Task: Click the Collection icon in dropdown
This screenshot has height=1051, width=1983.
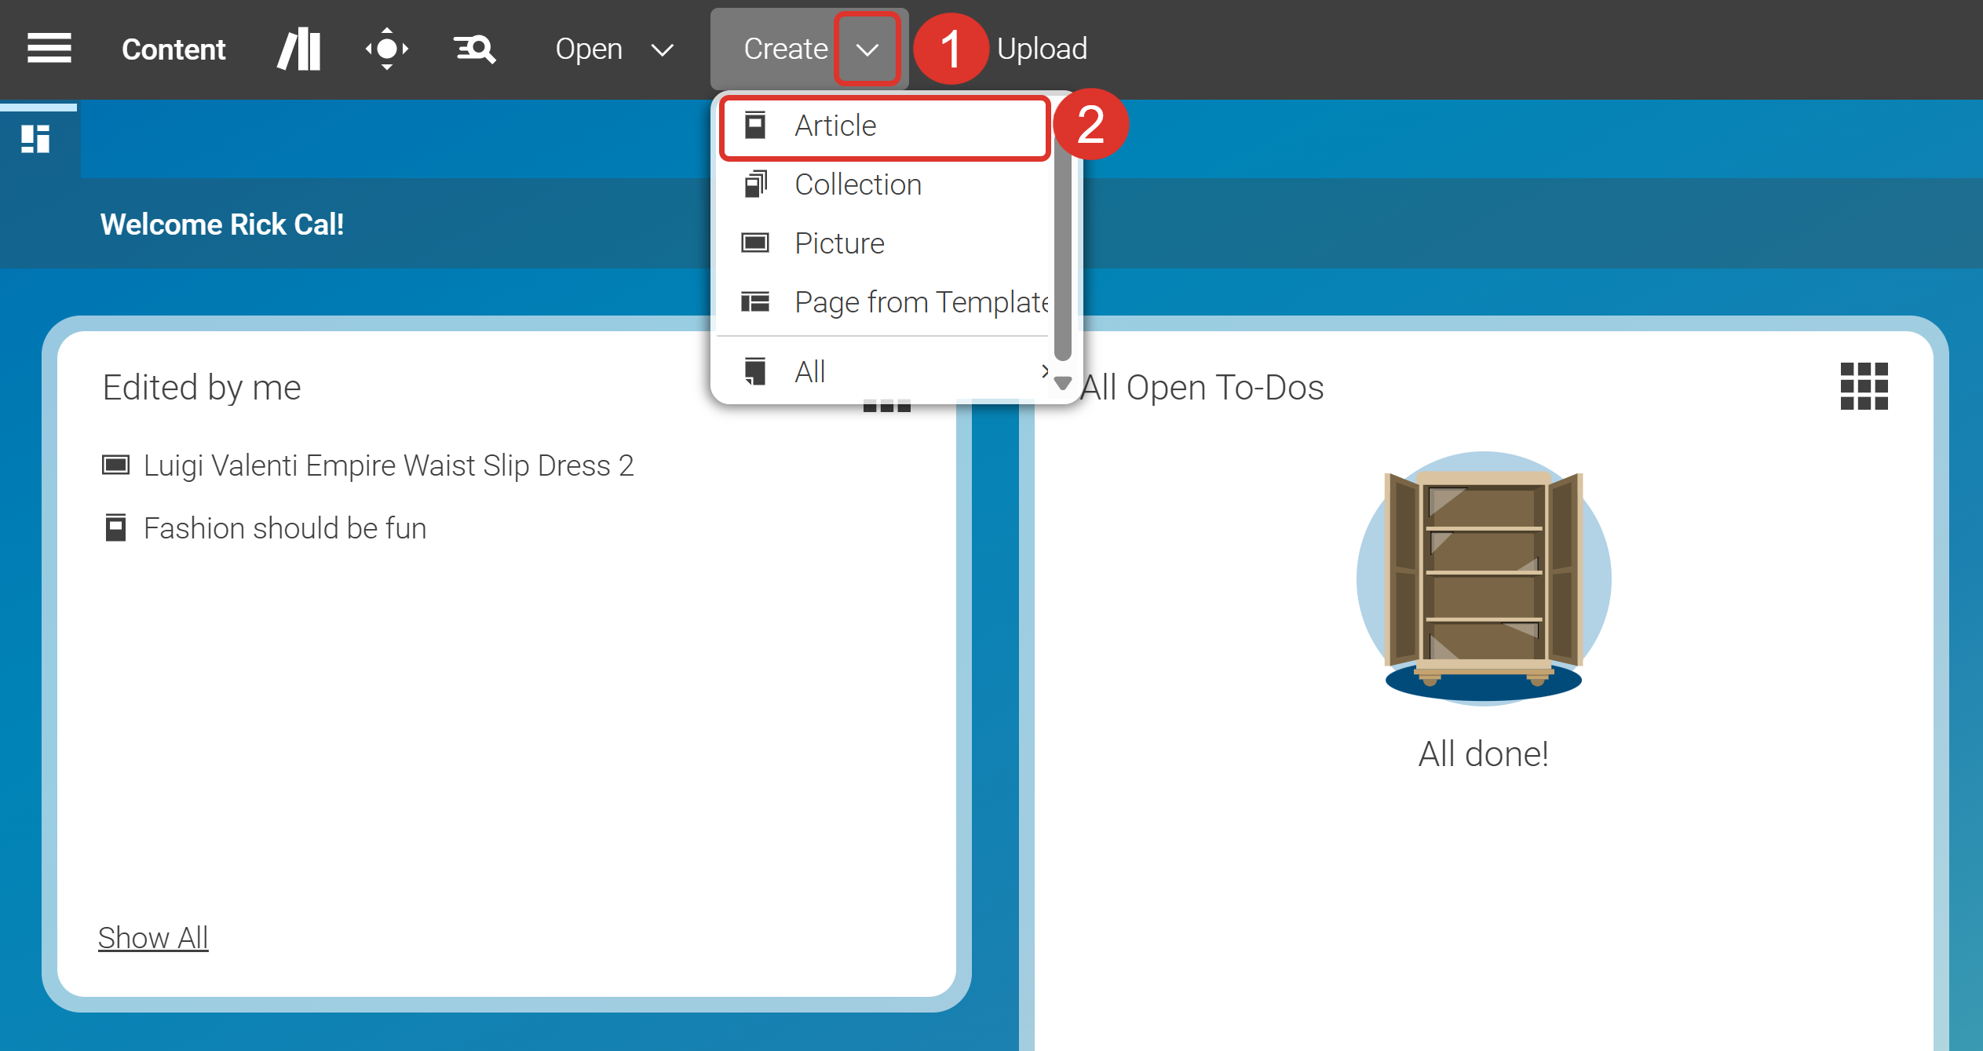Action: pyautogui.click(x=755, y=184)
